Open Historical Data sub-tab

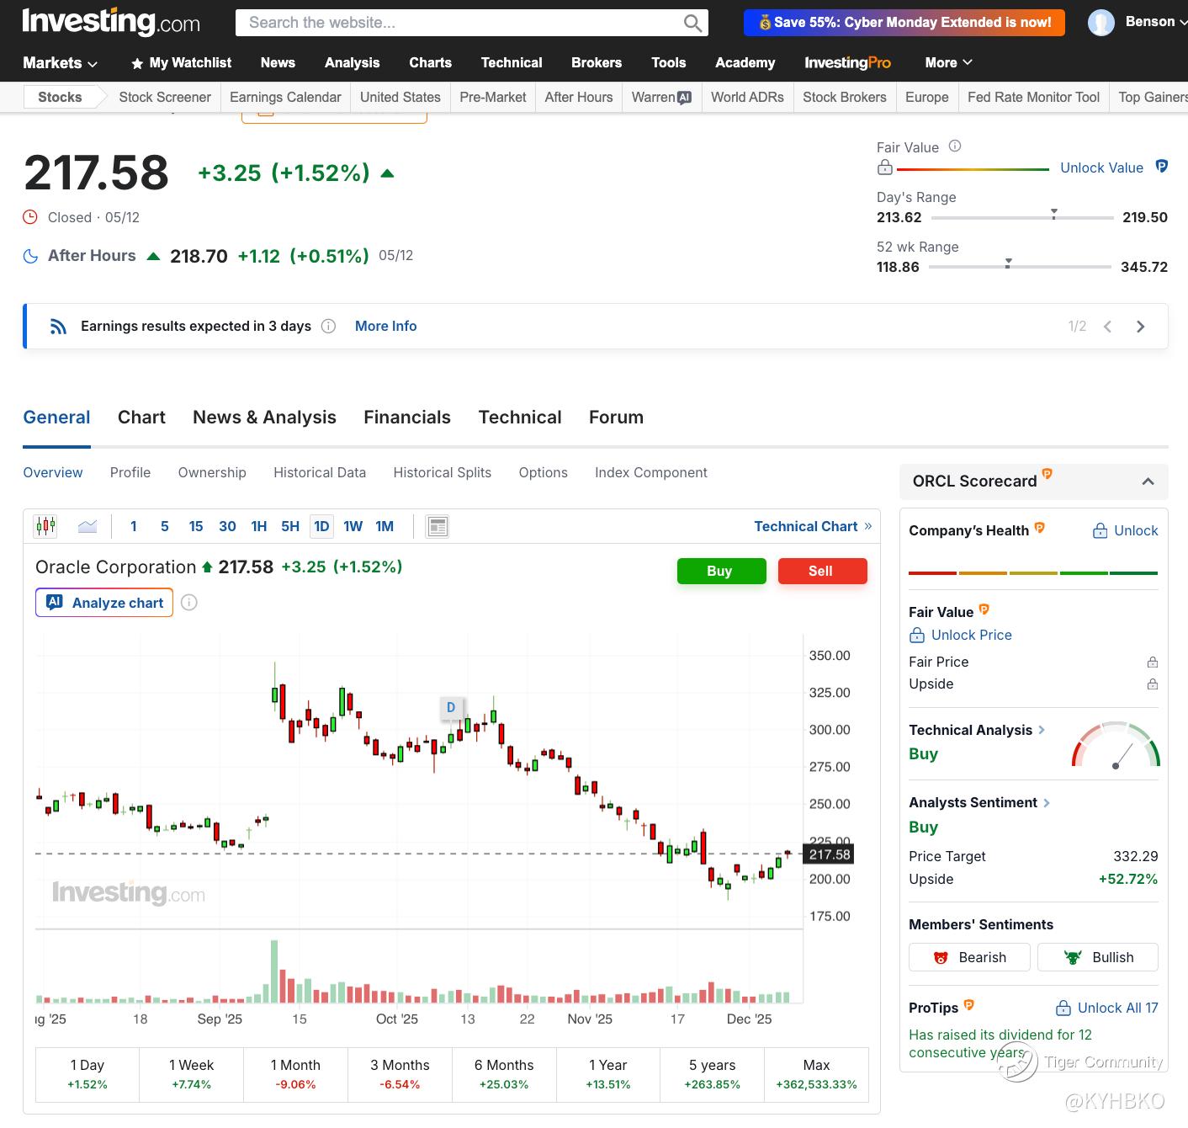click(320, 473)
